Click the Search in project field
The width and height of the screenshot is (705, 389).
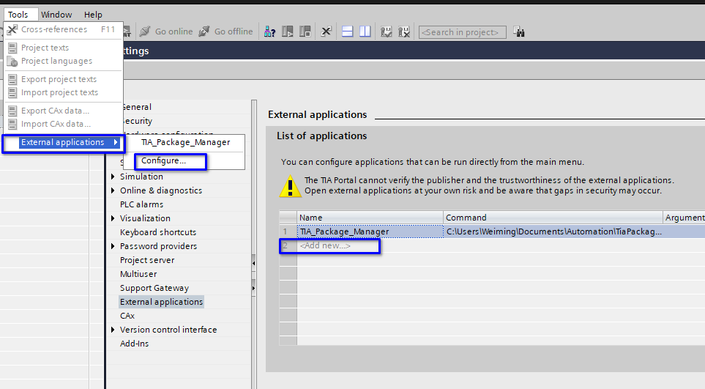coord(462,32)
